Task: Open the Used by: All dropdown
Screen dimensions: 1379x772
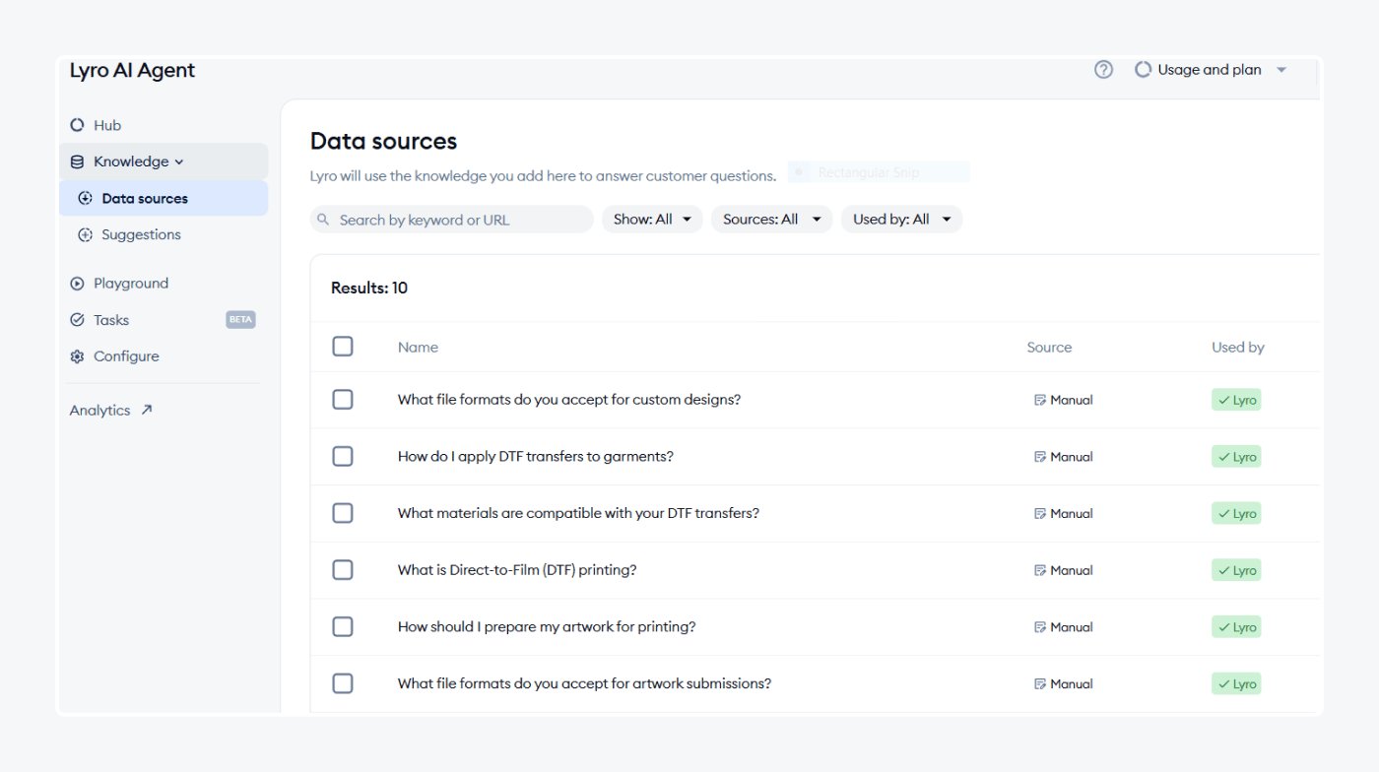Action: pos(901,220)
